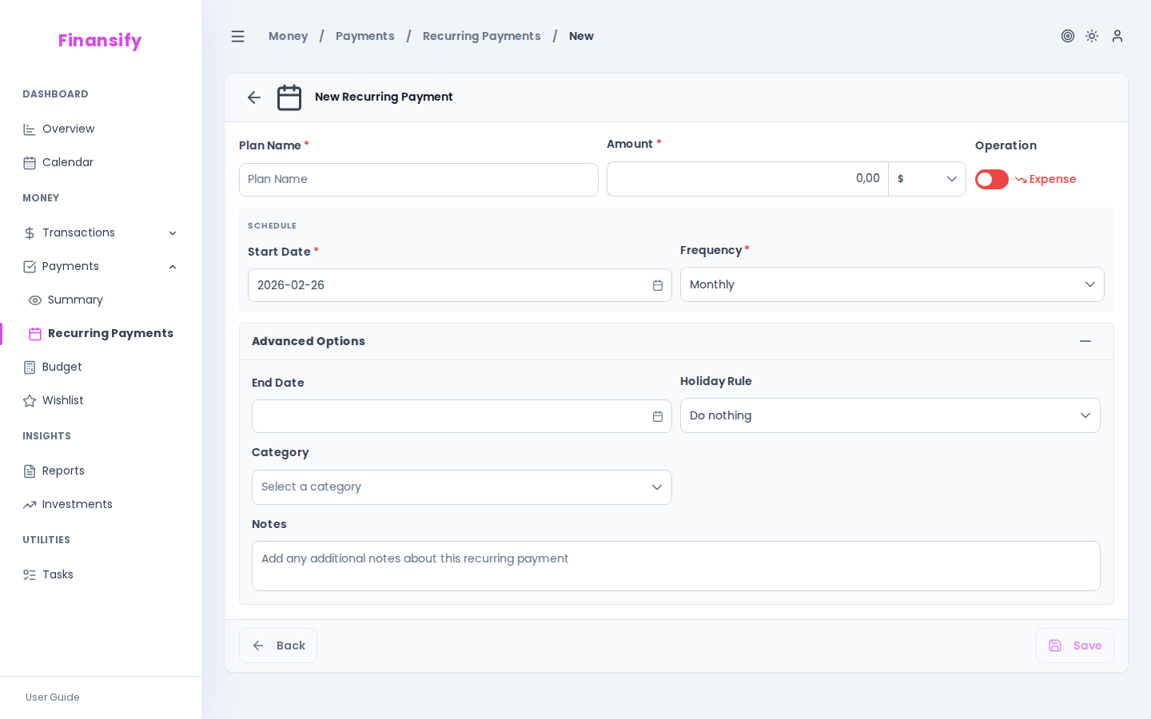This screenshot has width=1151, height=719.
Task: Open the hamburger navigation menu
Action: click(x=237, y=36)
